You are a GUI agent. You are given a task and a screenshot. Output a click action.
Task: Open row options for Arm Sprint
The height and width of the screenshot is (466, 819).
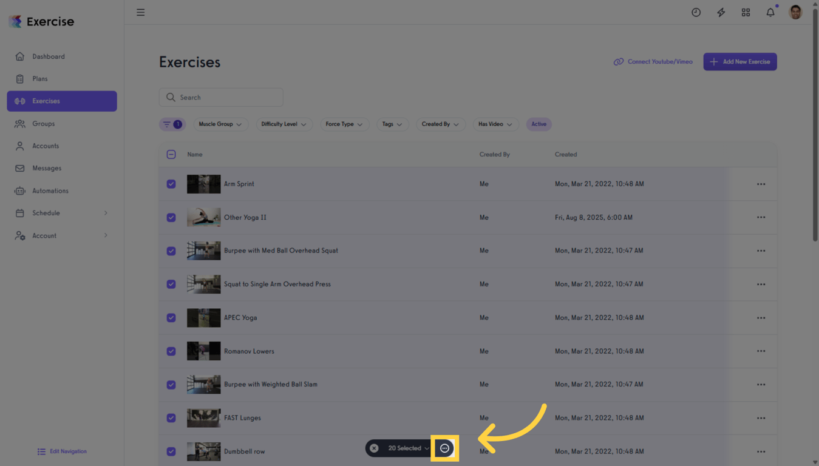click(x=761, y=184)
